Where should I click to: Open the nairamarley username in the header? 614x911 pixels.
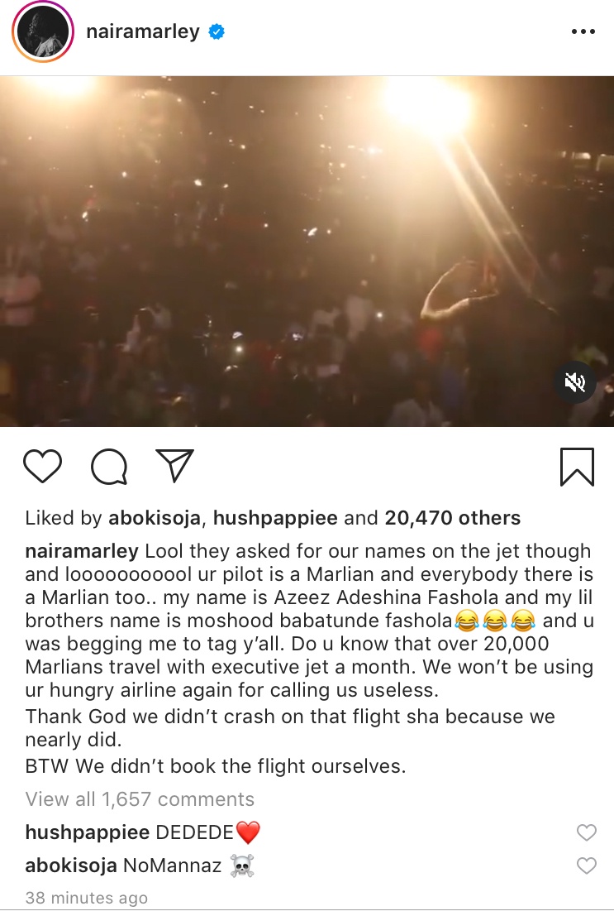click(143, 31)
